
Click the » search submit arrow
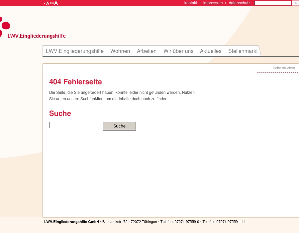coord(295,3)
